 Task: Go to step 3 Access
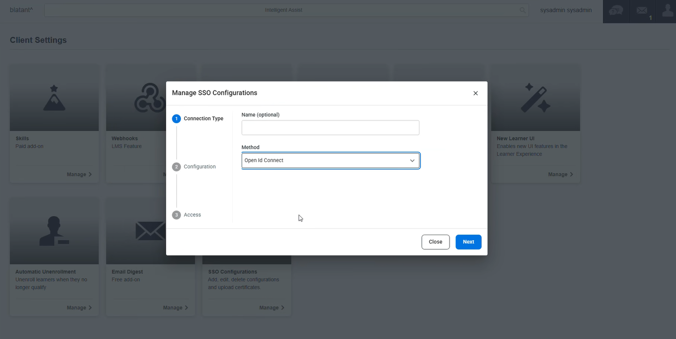187,215
